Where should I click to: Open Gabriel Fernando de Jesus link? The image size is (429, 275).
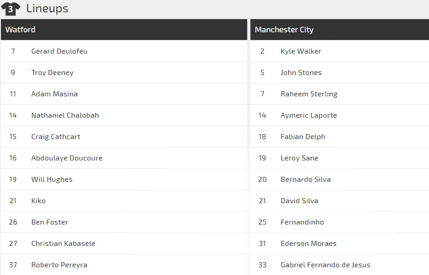tap(325, 265)
